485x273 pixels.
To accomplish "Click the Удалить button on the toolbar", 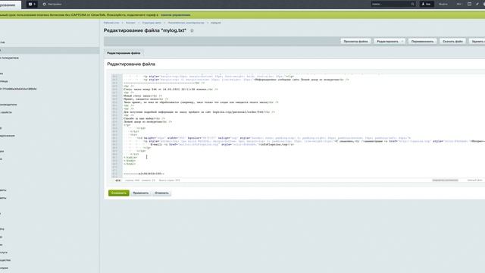I will 477,41.
